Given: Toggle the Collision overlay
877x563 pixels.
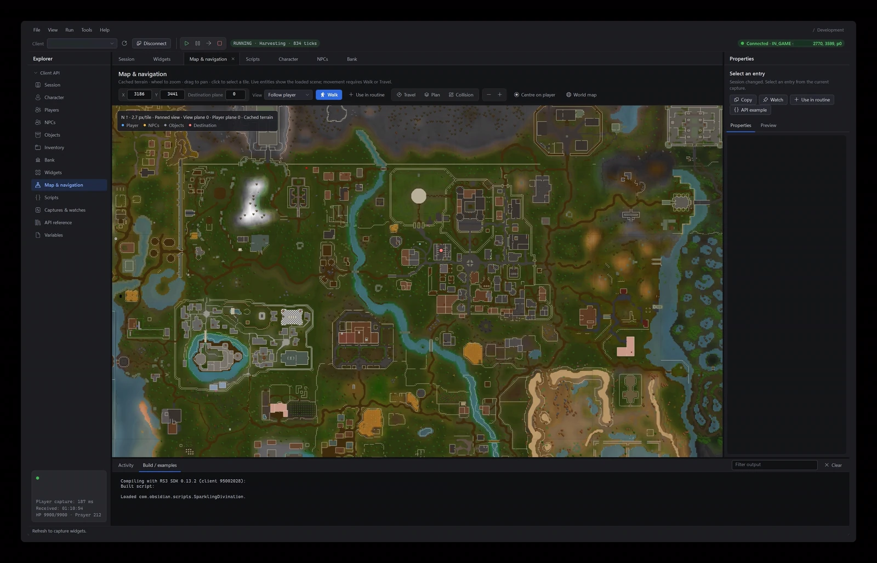Looking at the screenshot, I should pyautogui.click(x=461, y=95).
